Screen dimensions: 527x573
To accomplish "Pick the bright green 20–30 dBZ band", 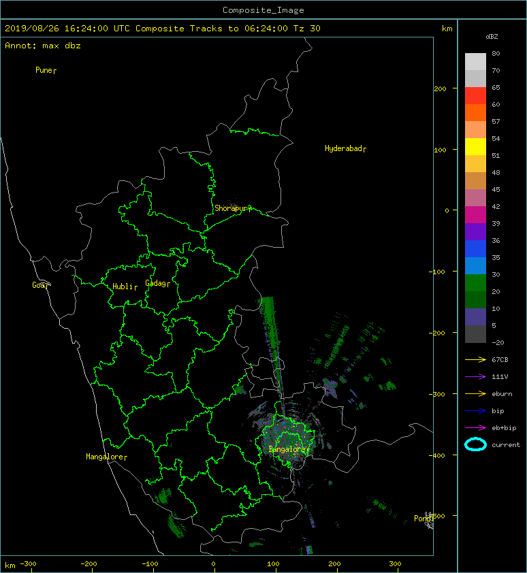I will 475,283.
